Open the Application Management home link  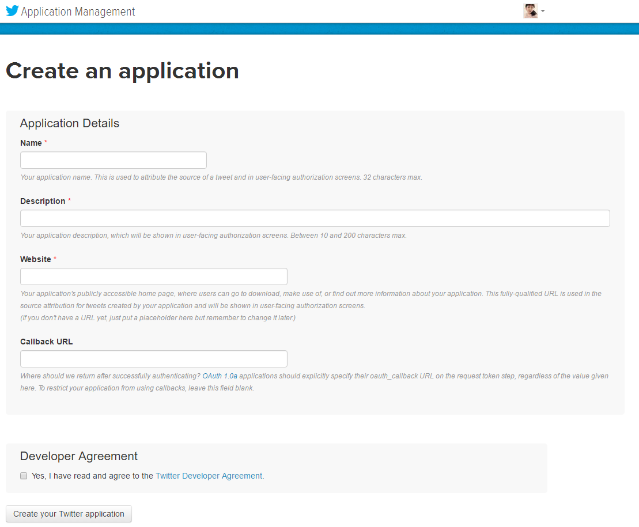[x=78, y=12]
